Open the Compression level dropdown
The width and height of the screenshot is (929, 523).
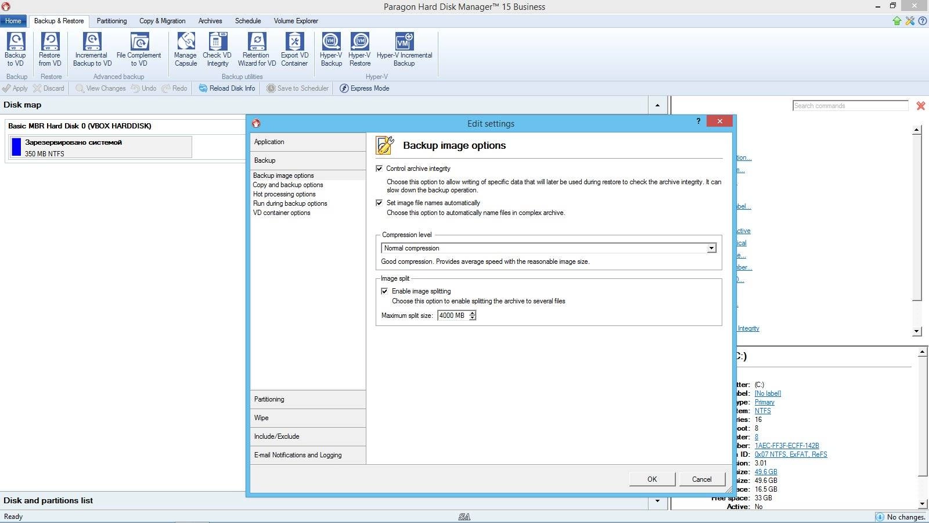[711, 248]
